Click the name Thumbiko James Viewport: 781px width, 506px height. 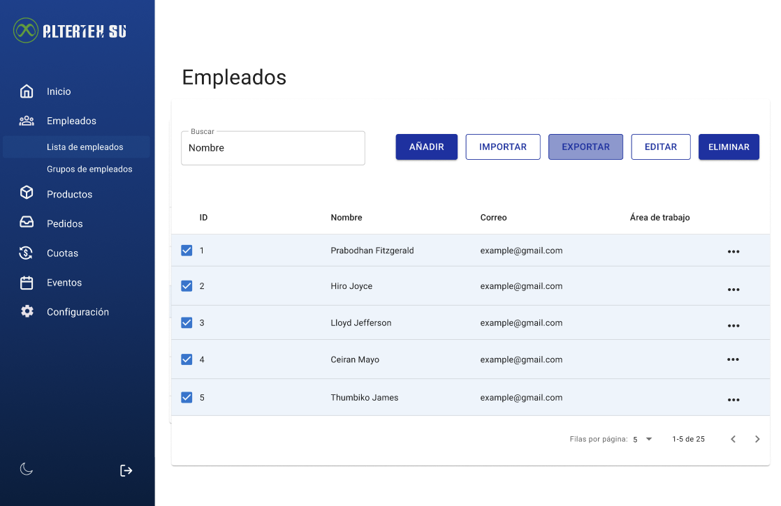[x=364, y=398]
